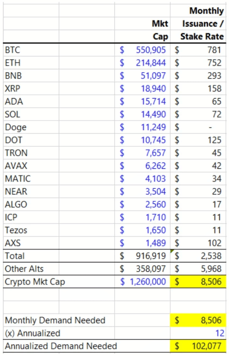Click Doge market cap 11,249
The width and height of the screenshot is (229, 355).
(153, 128)
